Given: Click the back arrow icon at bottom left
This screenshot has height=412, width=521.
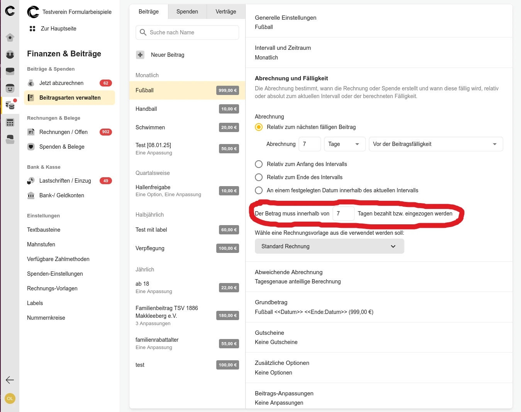Looking at the screenshot, I should tap(10, 380).
